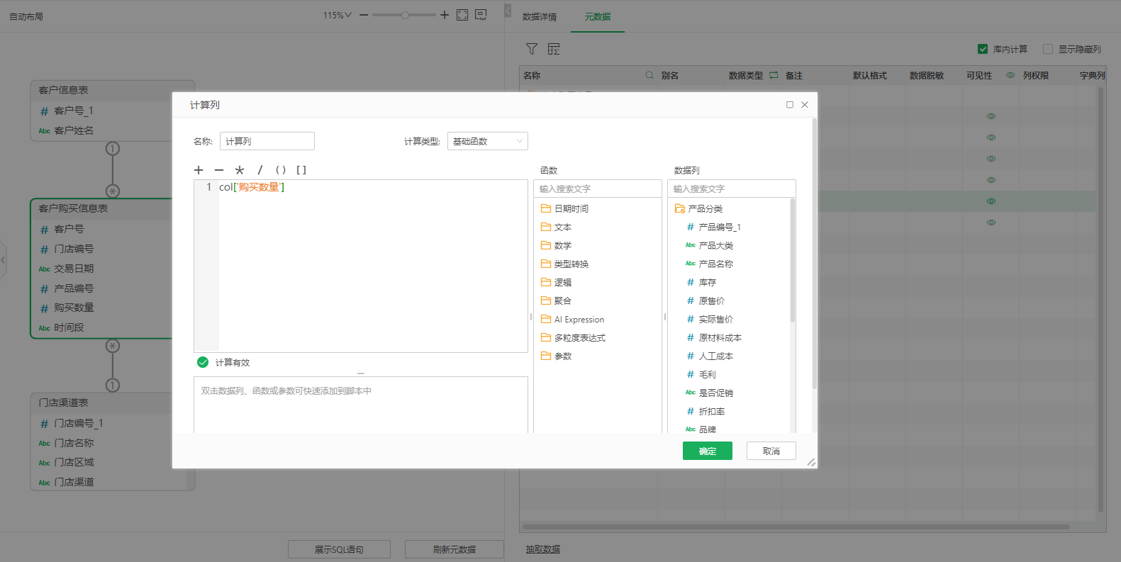
Task: Click the table settings icon beside filter
Action: 554,49
